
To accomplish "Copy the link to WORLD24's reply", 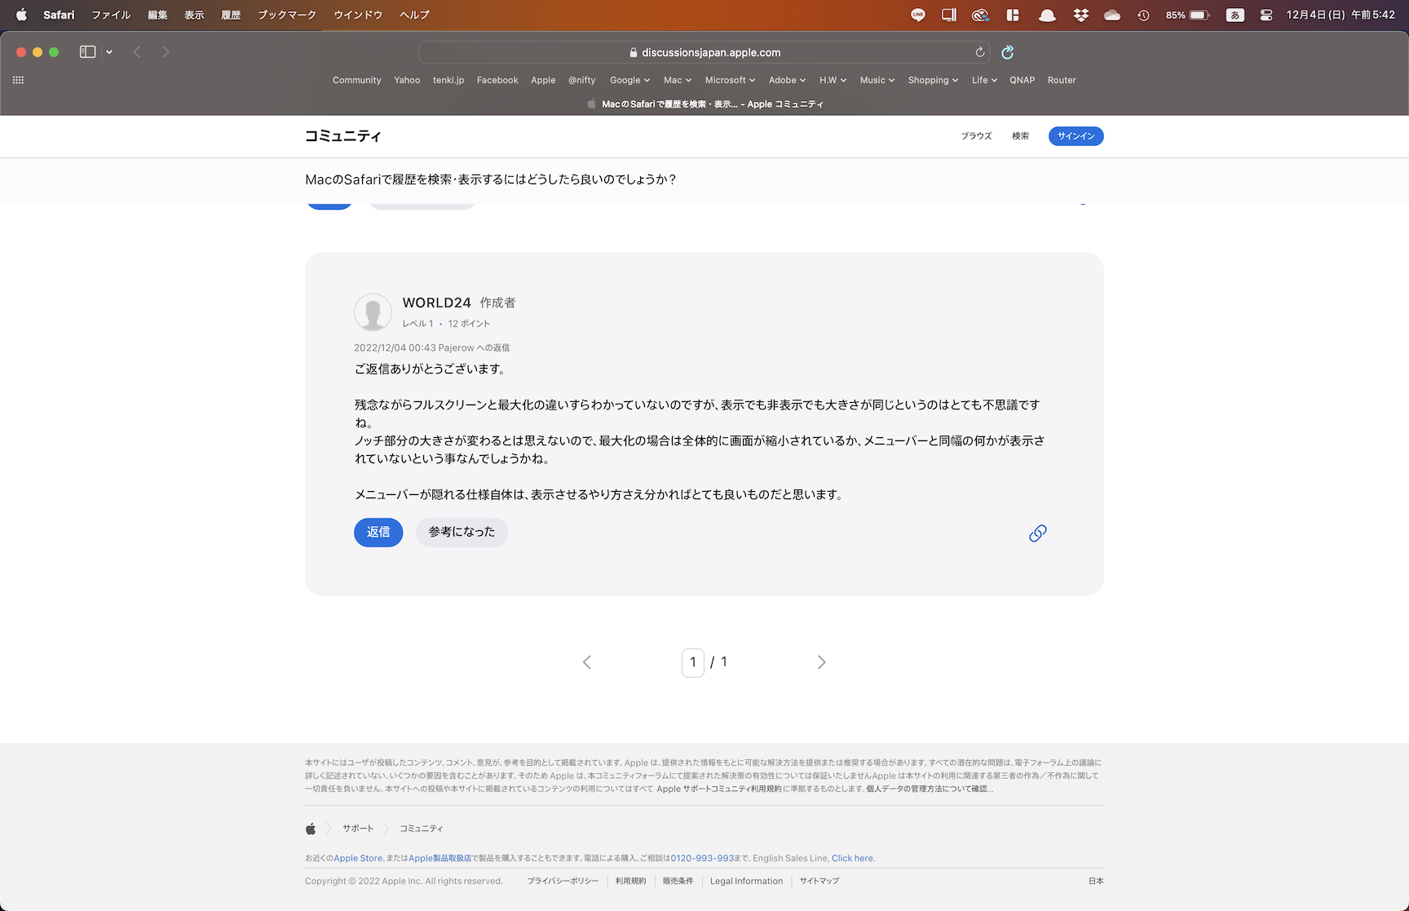I will click(1037, 533).
